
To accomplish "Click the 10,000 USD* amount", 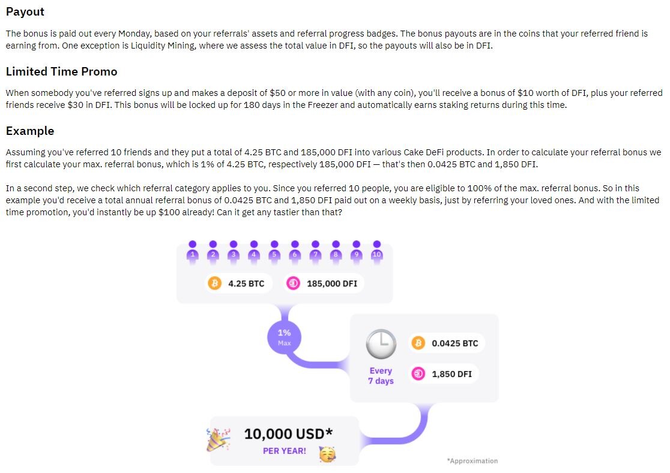I will pos(288,434).
